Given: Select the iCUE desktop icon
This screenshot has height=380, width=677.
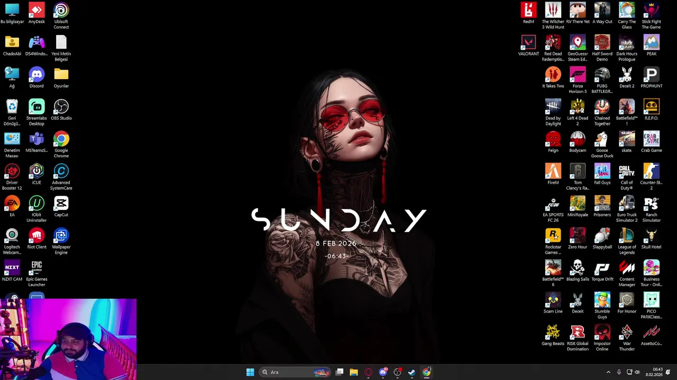Looking at the screenshot, I should pos(36,174).
